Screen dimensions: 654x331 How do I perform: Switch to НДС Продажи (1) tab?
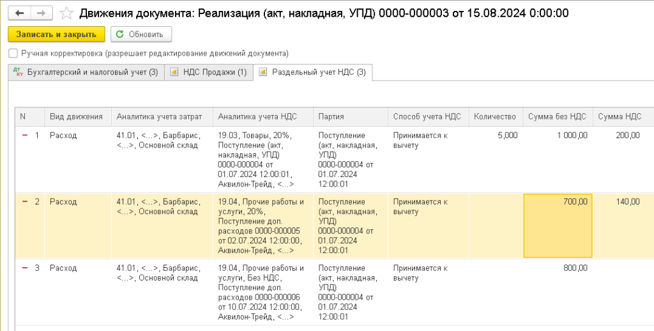(209, 72)
